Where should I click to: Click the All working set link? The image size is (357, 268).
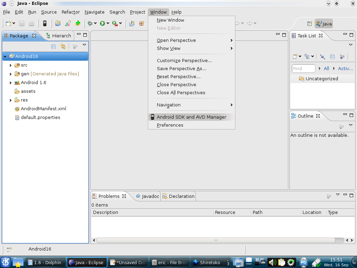click(x=326, y=68)
